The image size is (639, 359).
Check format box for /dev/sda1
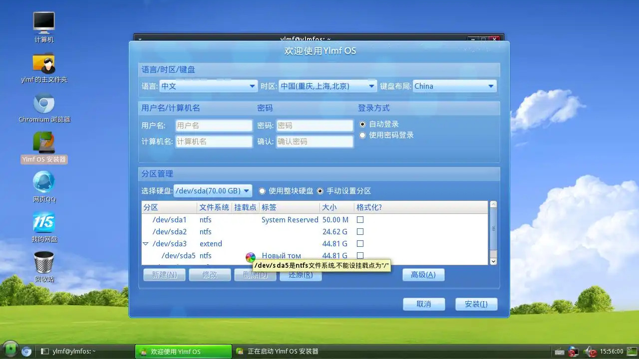coord(360,220)
